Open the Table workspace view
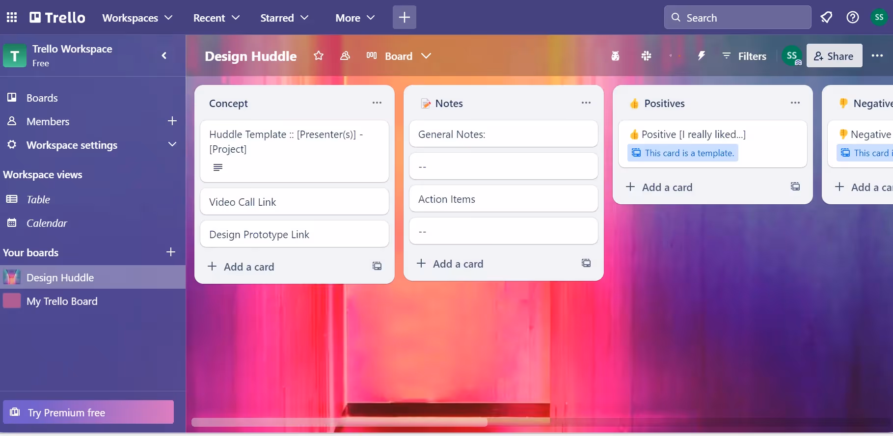 pyautogui.click(x=38, y=200)
